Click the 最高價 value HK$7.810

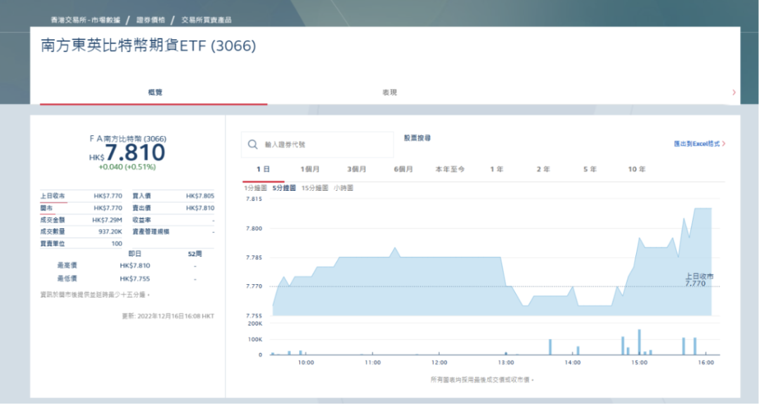click(135, 265)
